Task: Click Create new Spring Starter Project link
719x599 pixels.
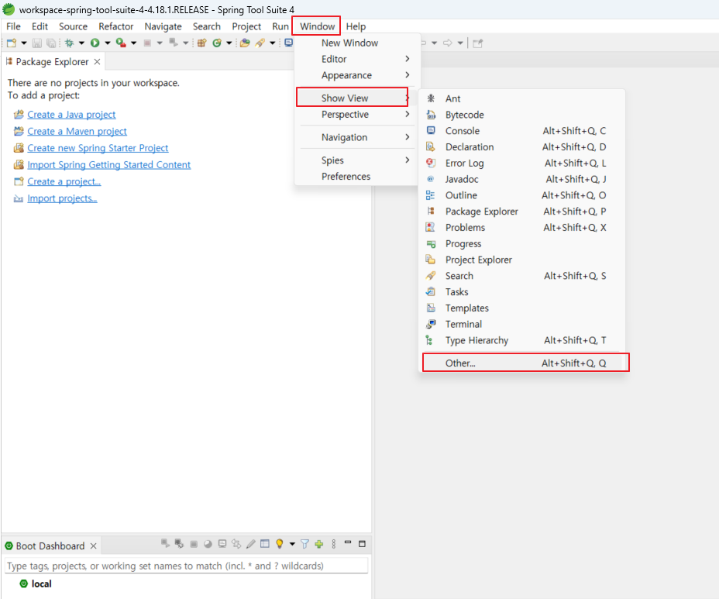Action: (x=98, y=148)
